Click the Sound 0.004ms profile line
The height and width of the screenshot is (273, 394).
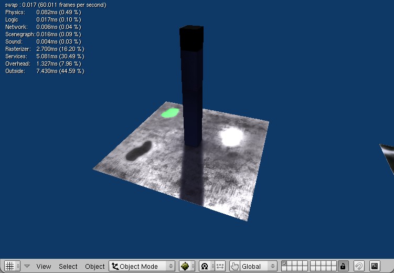point(43,41)
